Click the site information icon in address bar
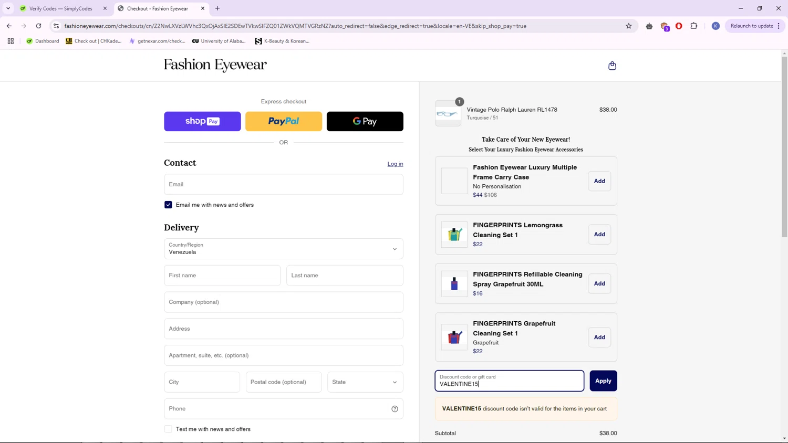788x443 pixels. tap(56, 26)
